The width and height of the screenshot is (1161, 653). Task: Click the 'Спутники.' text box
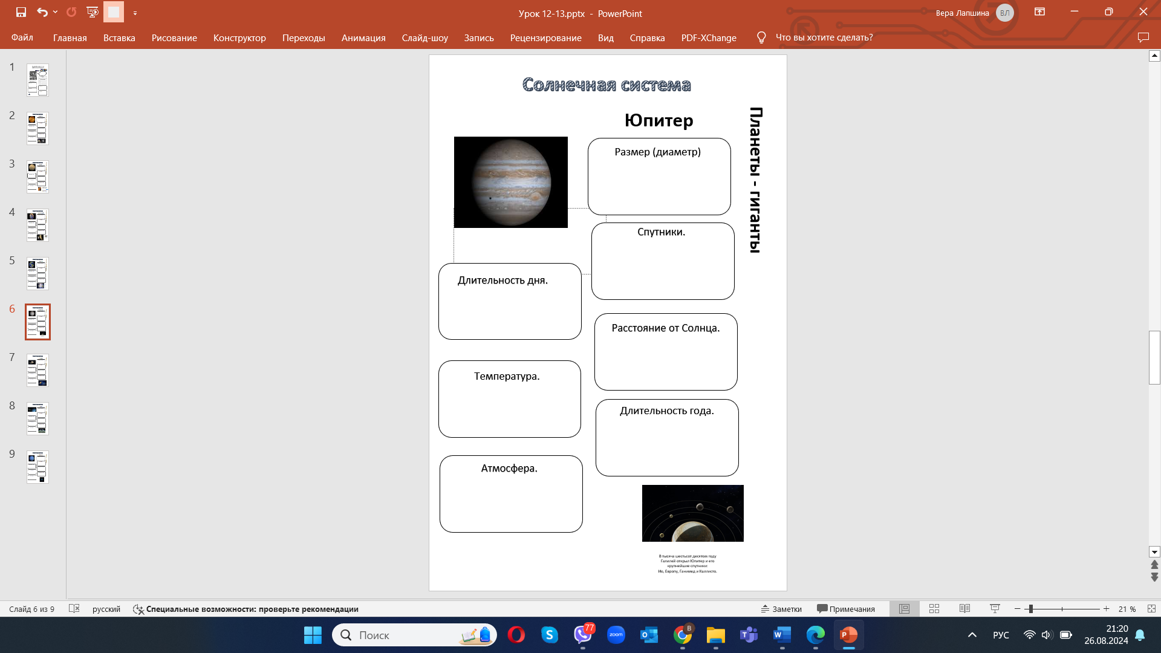tap(663, 261)
